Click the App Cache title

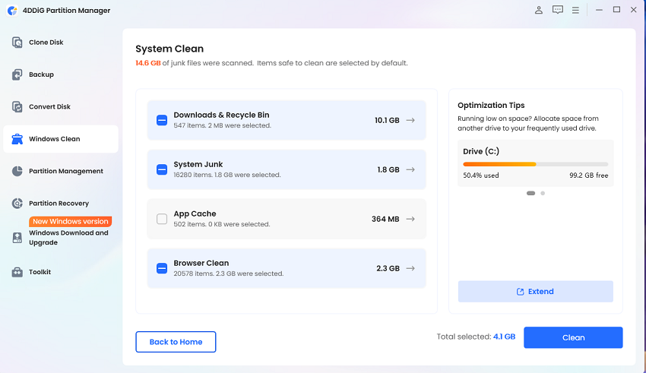point(195,213)
